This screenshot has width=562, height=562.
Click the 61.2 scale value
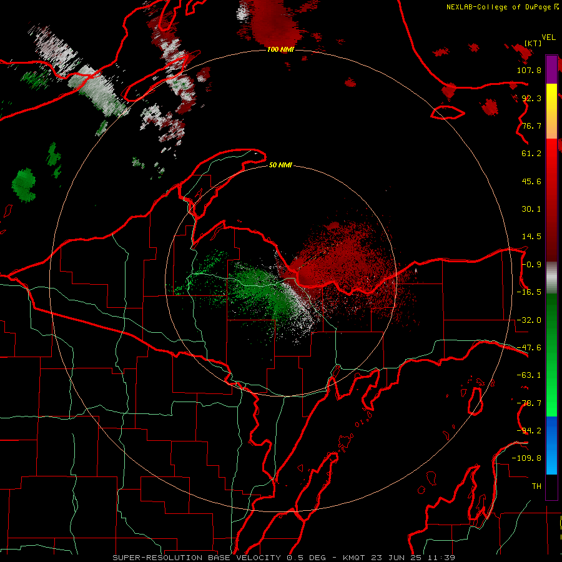point(531,154)
